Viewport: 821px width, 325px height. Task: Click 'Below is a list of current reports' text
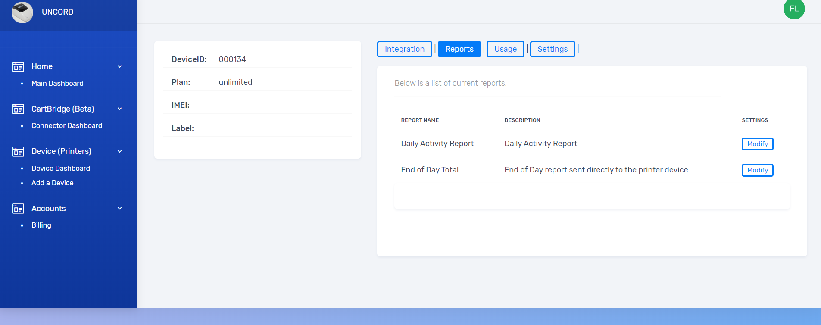(450, 83)
